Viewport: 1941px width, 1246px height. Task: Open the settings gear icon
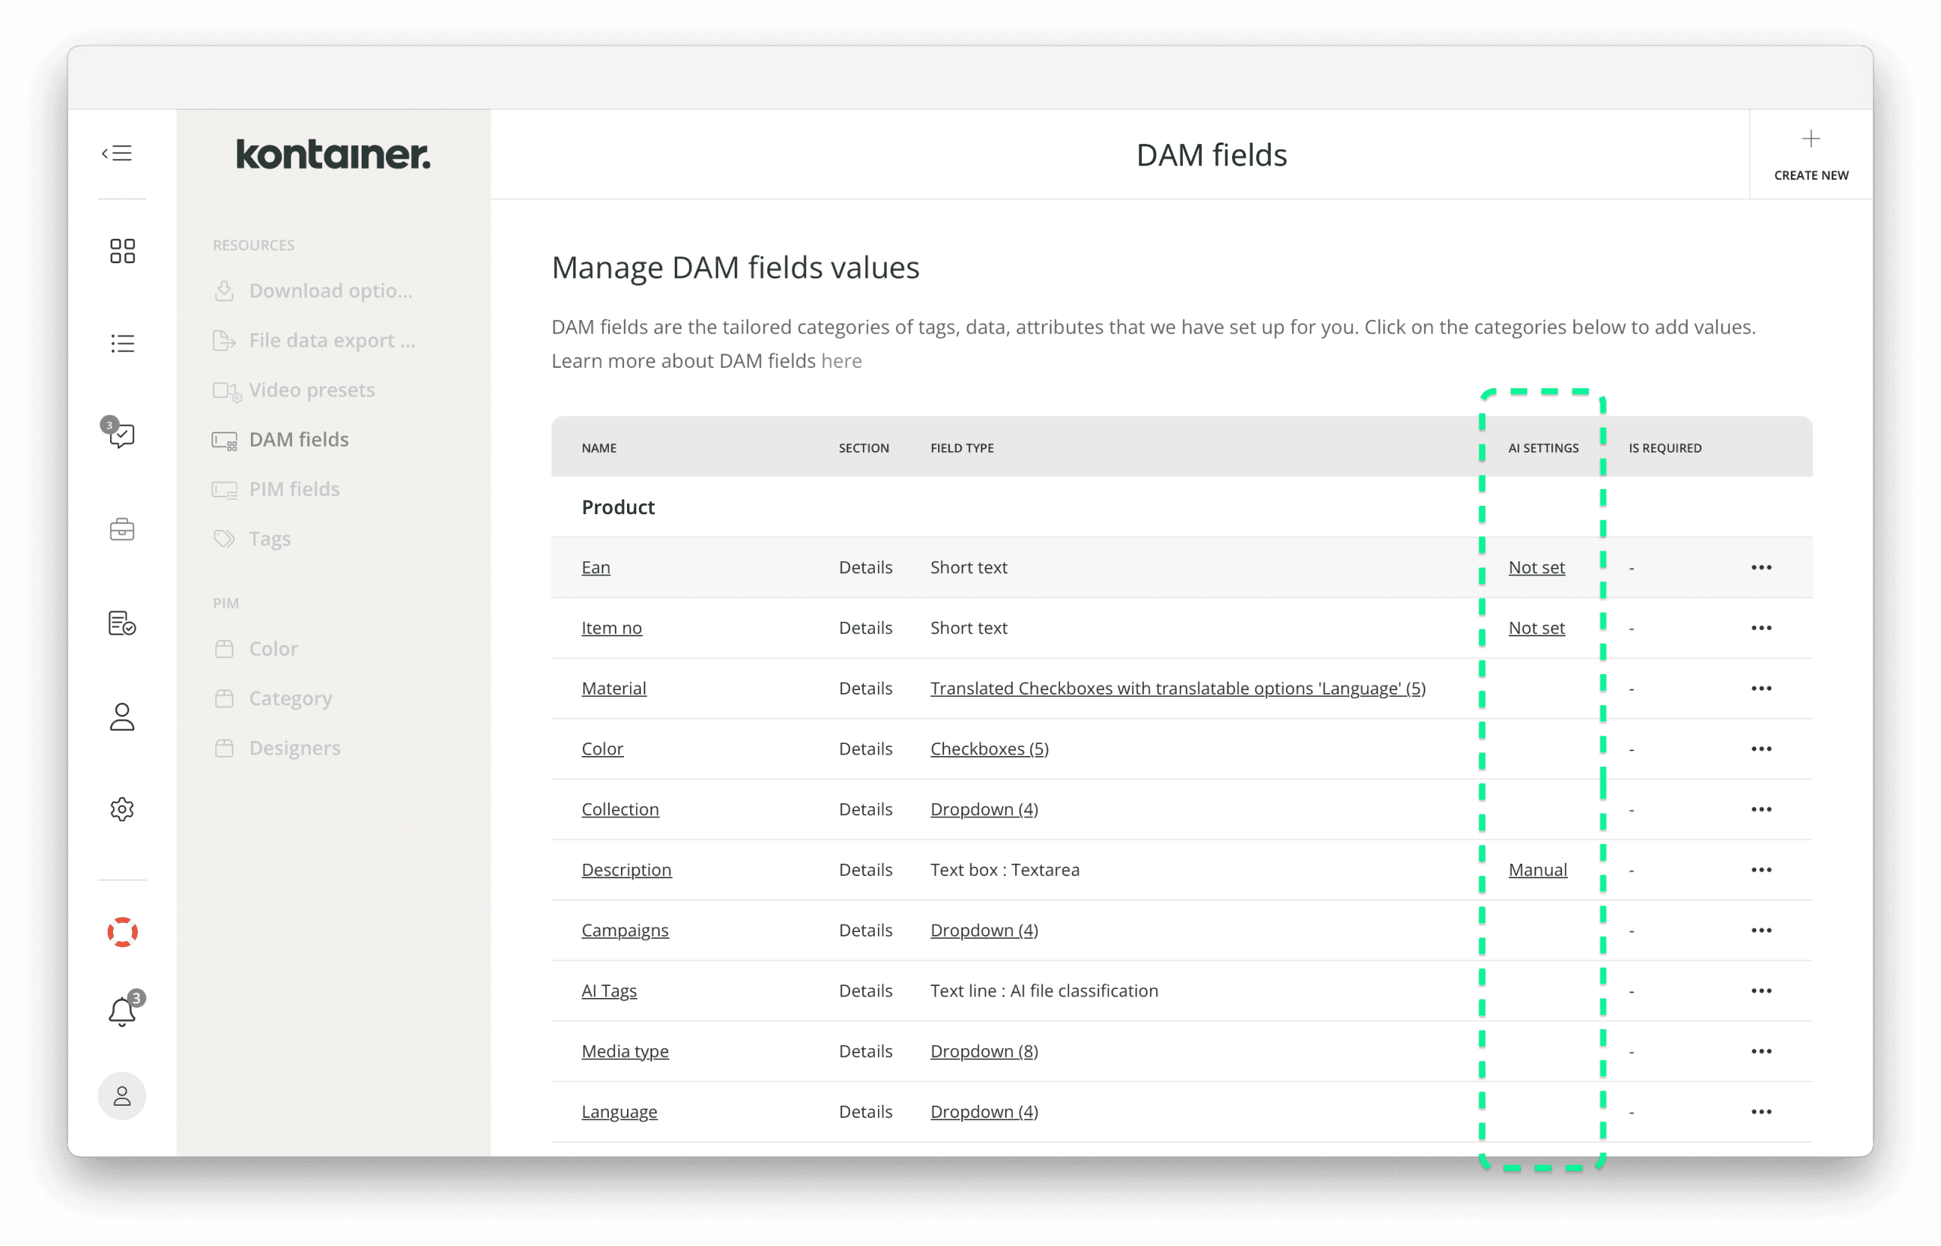click(122, 809)
